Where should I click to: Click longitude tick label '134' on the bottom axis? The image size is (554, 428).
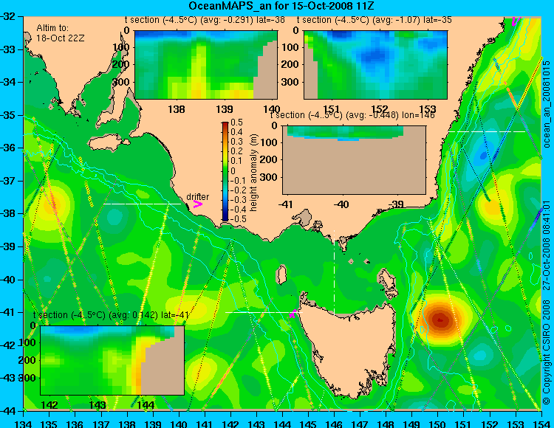click(24, 424)
